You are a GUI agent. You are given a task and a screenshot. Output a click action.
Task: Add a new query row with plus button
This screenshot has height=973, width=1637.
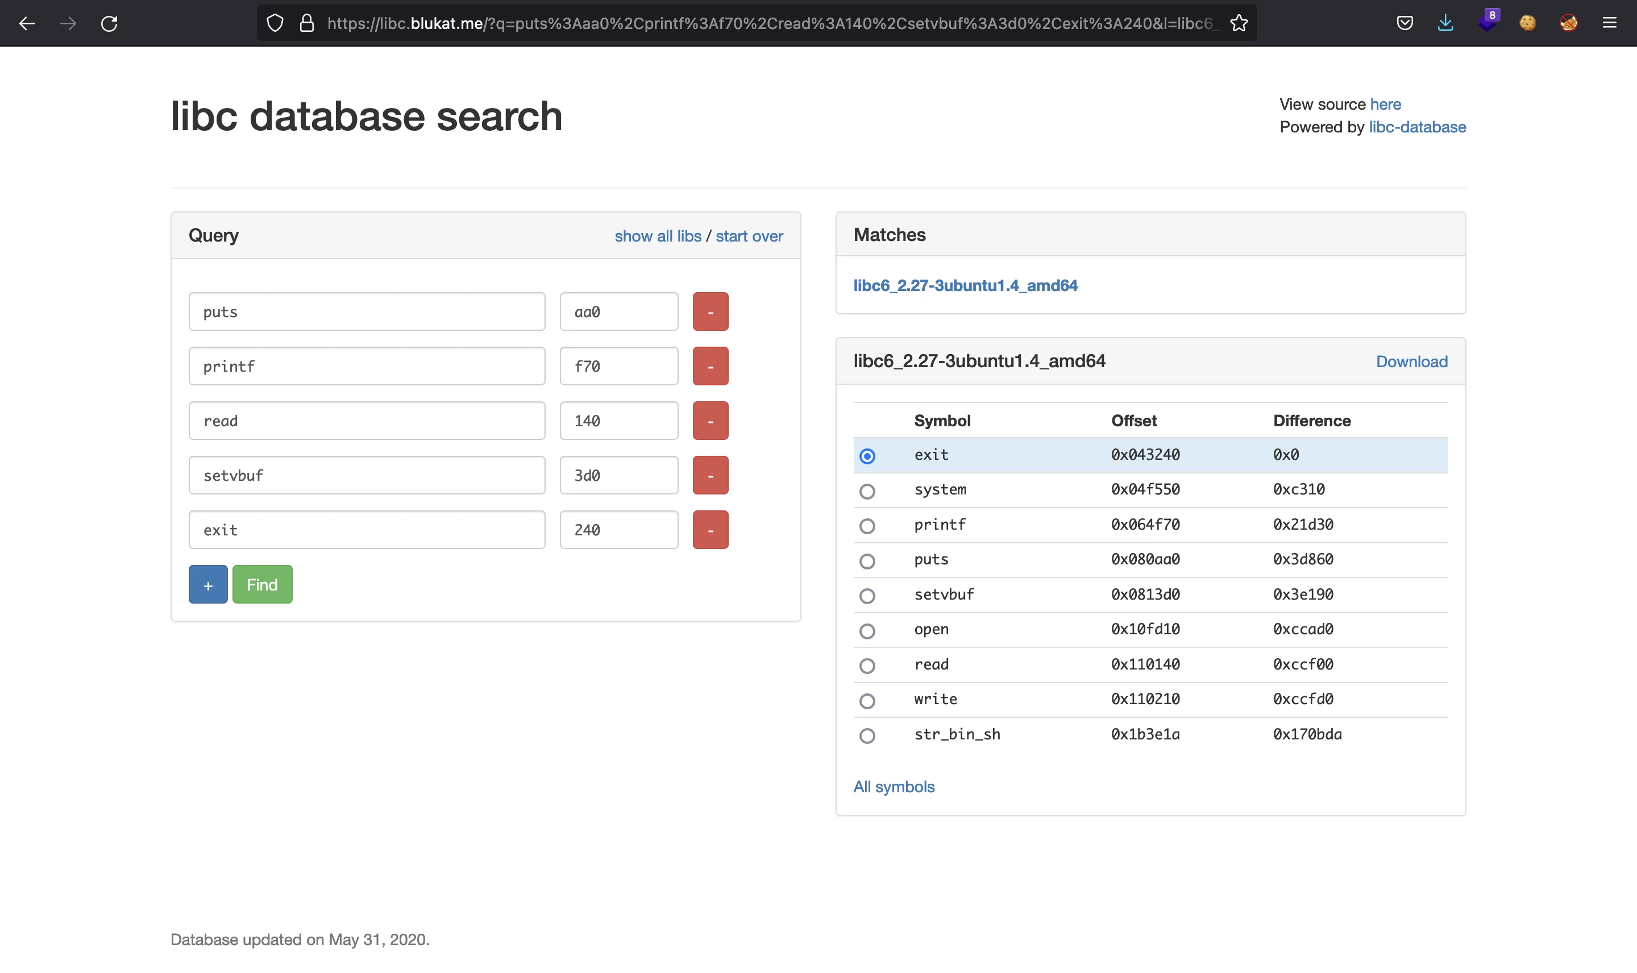[208, 584]
